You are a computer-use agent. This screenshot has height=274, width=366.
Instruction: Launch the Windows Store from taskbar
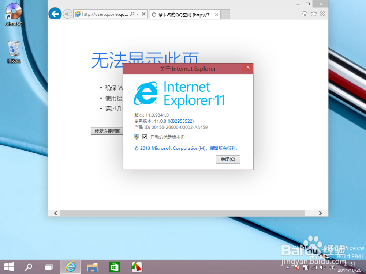pos(114,267)
